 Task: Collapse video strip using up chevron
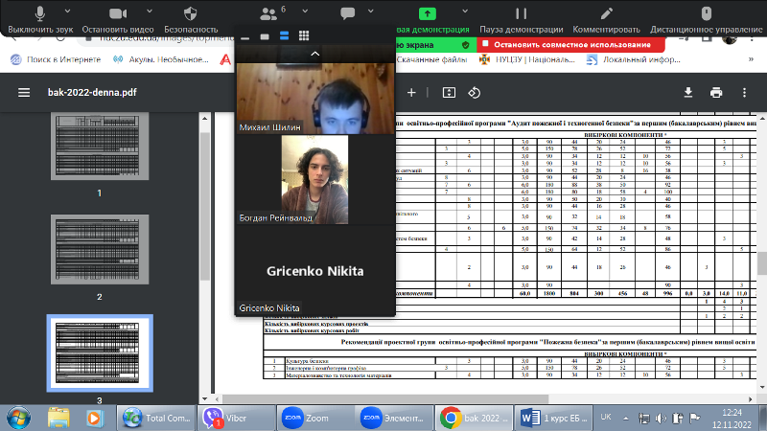click(x=314, y=55)
